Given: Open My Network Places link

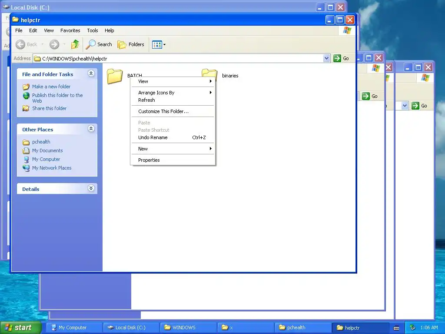Looking at the screenshot, I should click(52, 168).
